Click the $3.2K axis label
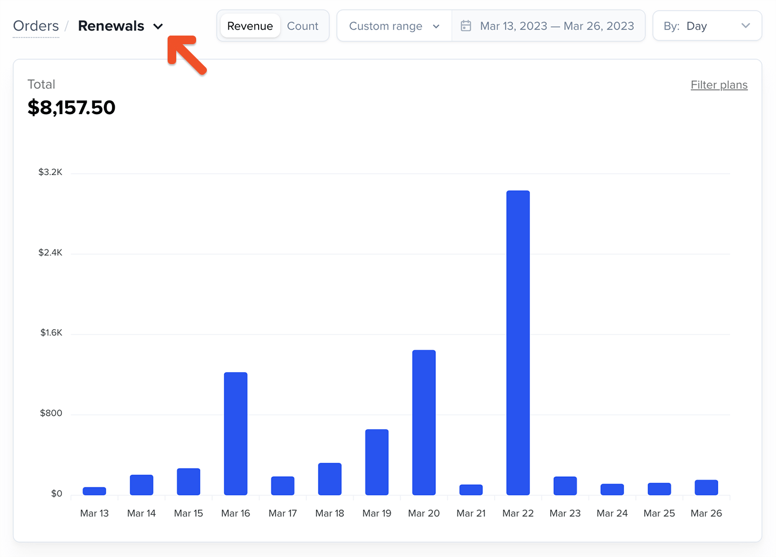 (x=50, y=172)
